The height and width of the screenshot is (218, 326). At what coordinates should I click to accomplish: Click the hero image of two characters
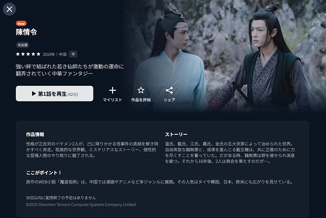click(x=224, y=56)
